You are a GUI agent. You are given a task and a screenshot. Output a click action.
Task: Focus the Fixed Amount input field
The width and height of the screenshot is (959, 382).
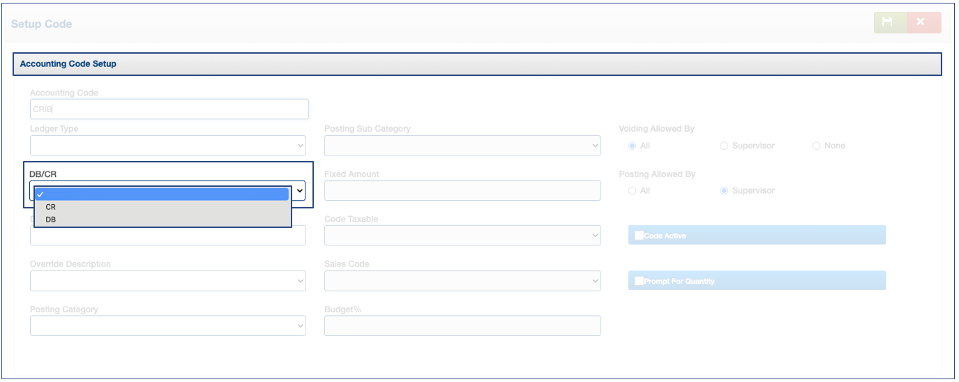tap(462, 190)
